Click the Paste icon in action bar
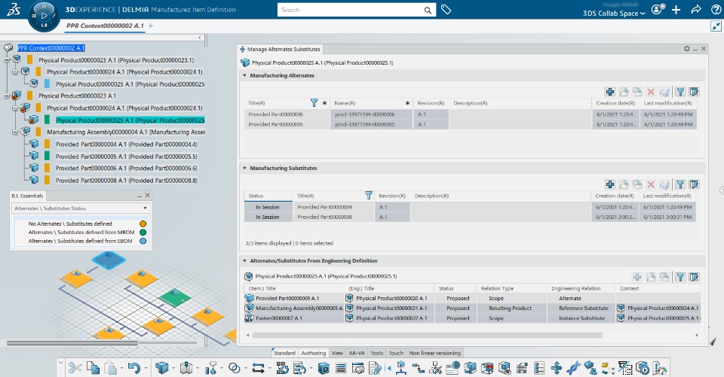The image size is (724, 377). (x=110, y=368)
